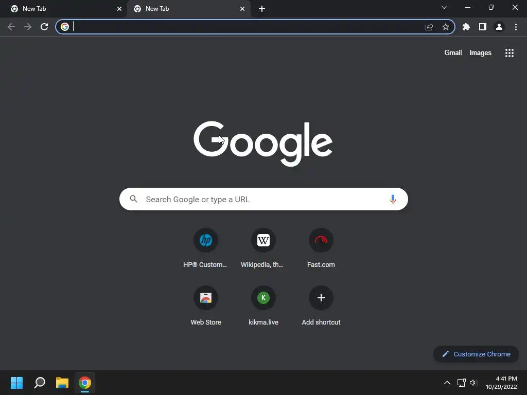Restore down the Chrome window
Viewport: 527px width, 395px height.
click(491, 7)
